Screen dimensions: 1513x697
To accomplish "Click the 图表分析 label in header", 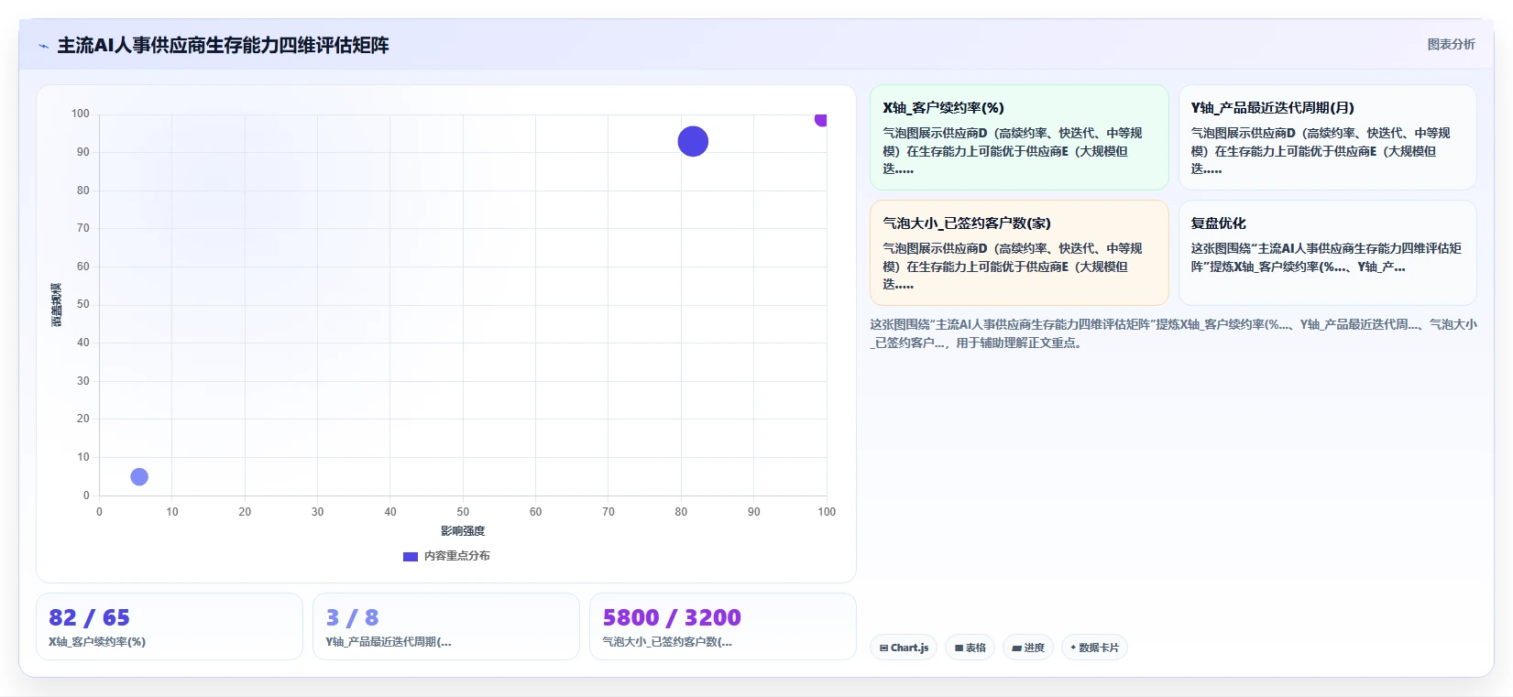I will pyautogui.click(x=1451, y=44).
